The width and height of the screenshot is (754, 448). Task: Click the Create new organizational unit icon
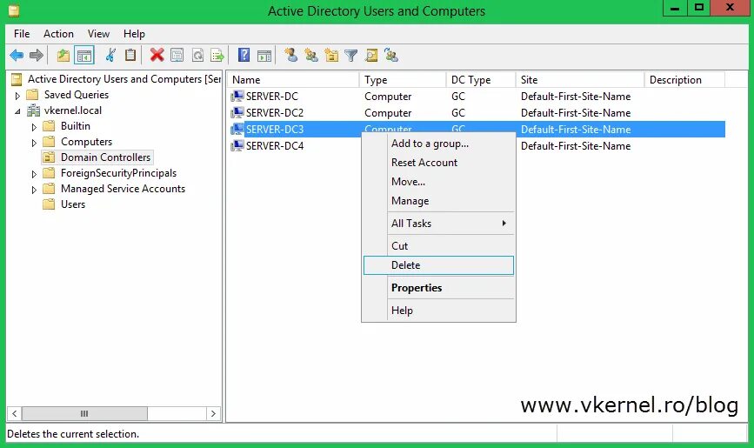click(x=331, y=56)
